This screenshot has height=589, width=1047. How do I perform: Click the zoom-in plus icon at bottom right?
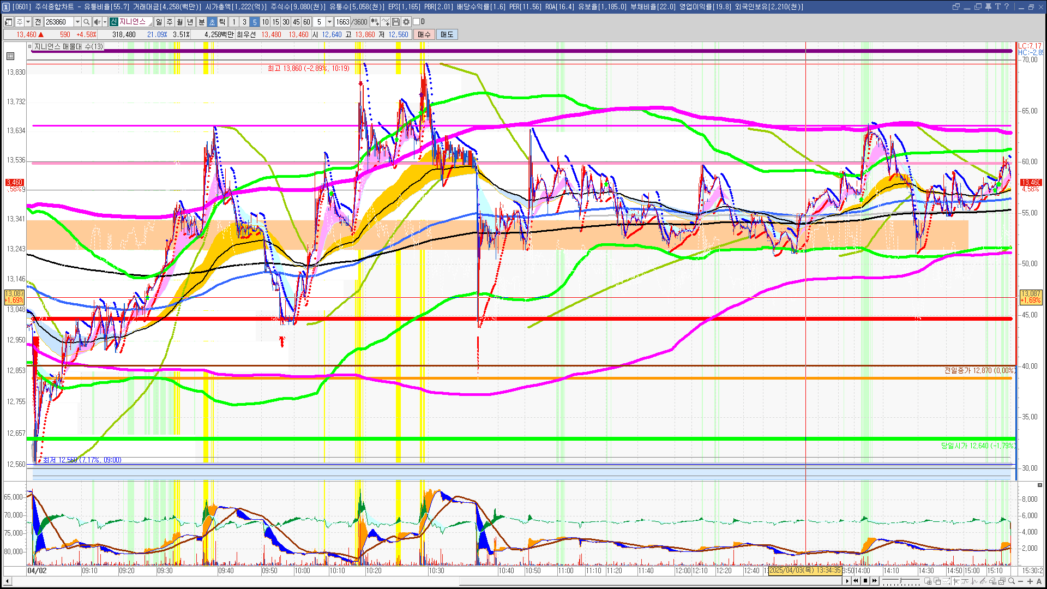[x=1030, y=581]
